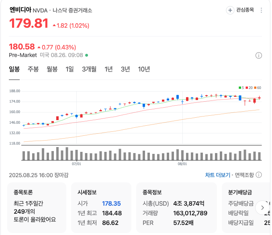The height and width of the screenshot is (235, 272).
Task: Click the red 20-day moving average legend
Action: click(249, 88)
